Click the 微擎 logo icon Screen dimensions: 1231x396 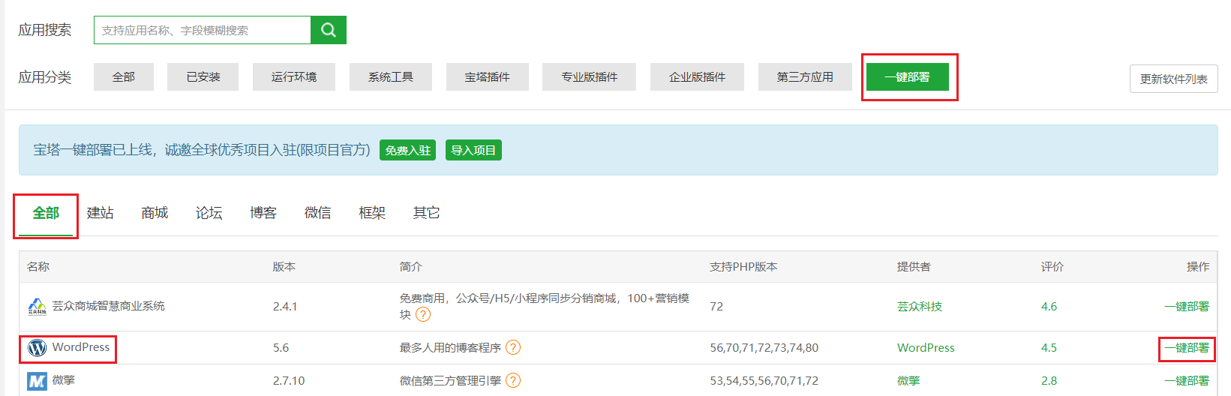37,381
